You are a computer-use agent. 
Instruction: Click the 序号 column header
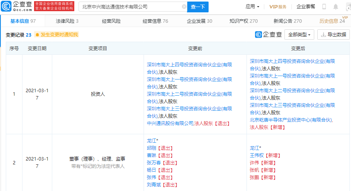tap(14, 48)
